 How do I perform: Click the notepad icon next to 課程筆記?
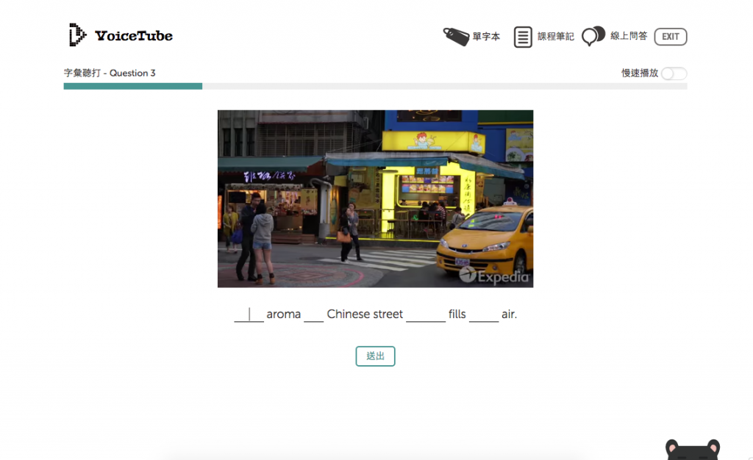(x=523, y=36)
